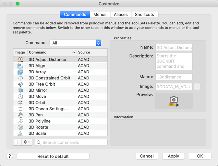Viewport: 218px width, 166px height.
Task: Select the 3D Array icon
Action: (x=20, y=72)
